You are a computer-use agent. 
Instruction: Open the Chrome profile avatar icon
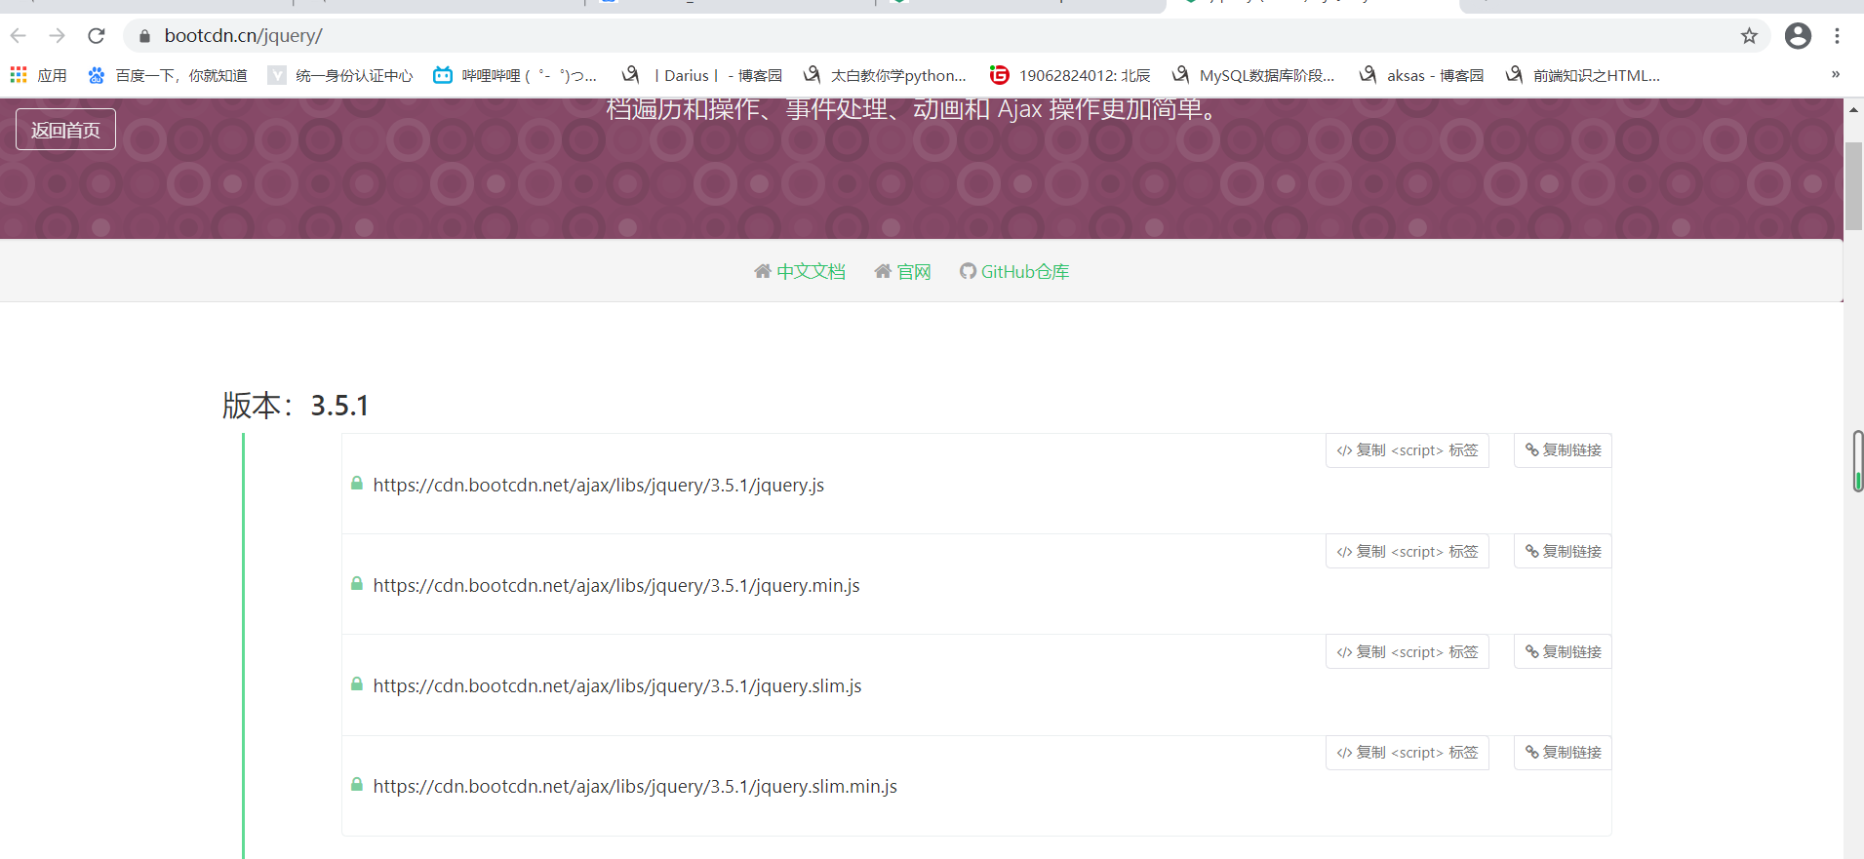pyautogui.click(x=1798, y=36)
